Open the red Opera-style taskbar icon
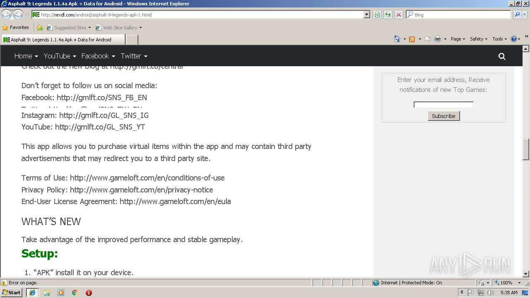 tap(89, 293)
